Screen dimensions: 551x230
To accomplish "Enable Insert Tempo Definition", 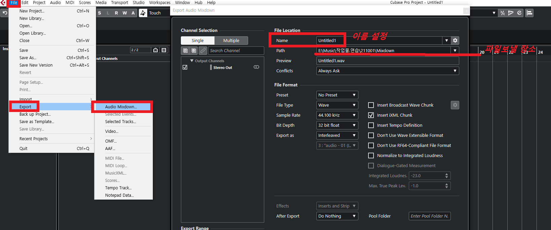I will (x=371, y=125).
